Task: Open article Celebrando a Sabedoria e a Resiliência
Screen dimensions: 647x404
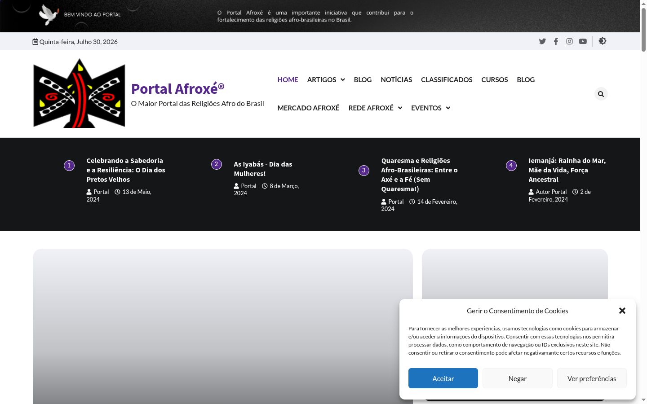Action: 126,170
